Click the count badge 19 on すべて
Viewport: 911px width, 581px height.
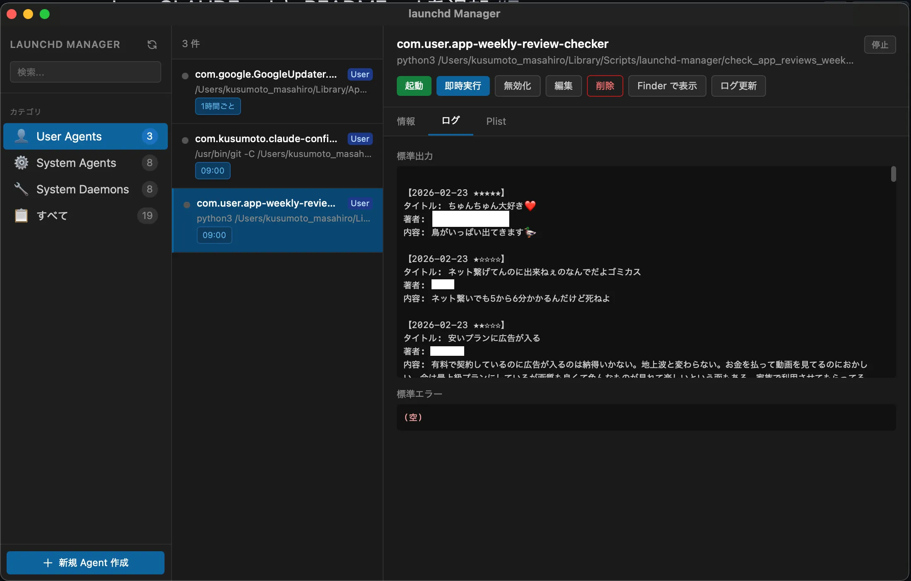tap(147, 216)
